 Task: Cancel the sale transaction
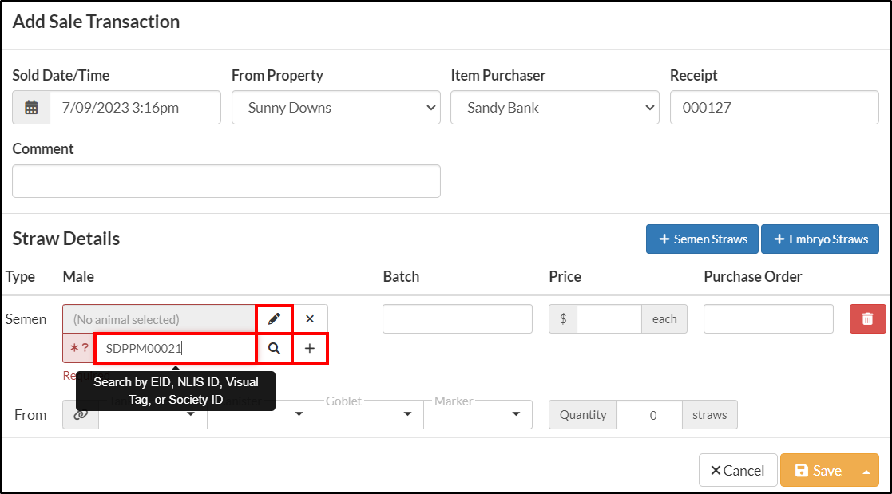pyautogui.click(x=738, y=471)
